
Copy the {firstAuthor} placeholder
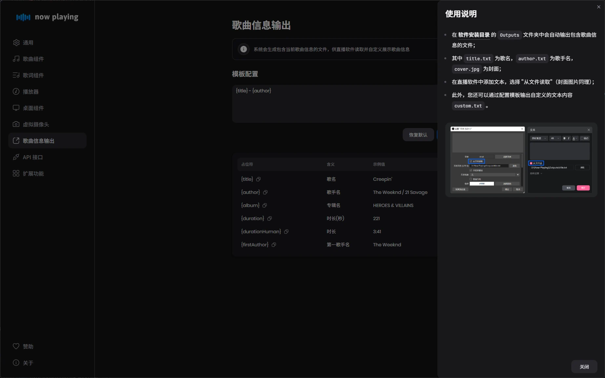[274, 244]
